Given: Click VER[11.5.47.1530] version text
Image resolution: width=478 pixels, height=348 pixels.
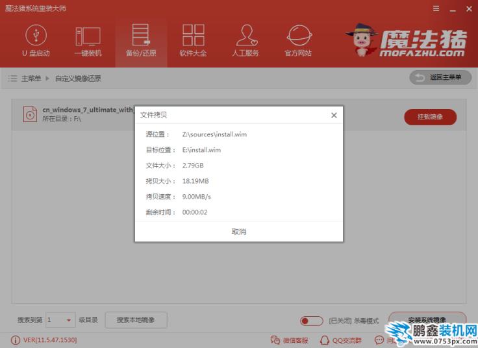Looking at the screenshot, I should [50, 340].
